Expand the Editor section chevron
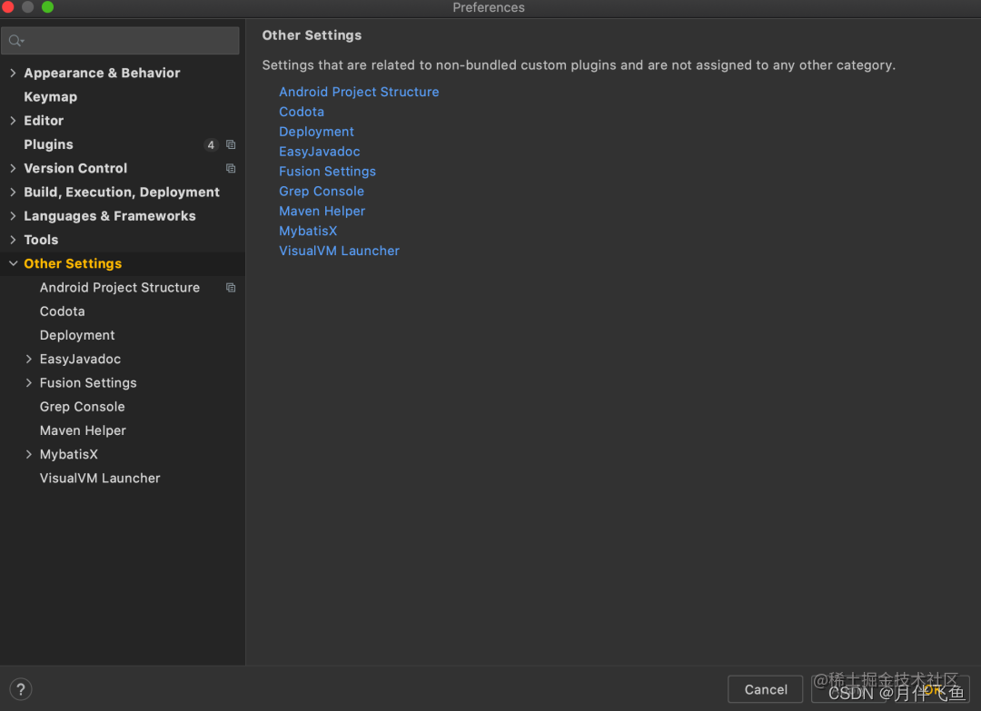 tap(13, 120)
